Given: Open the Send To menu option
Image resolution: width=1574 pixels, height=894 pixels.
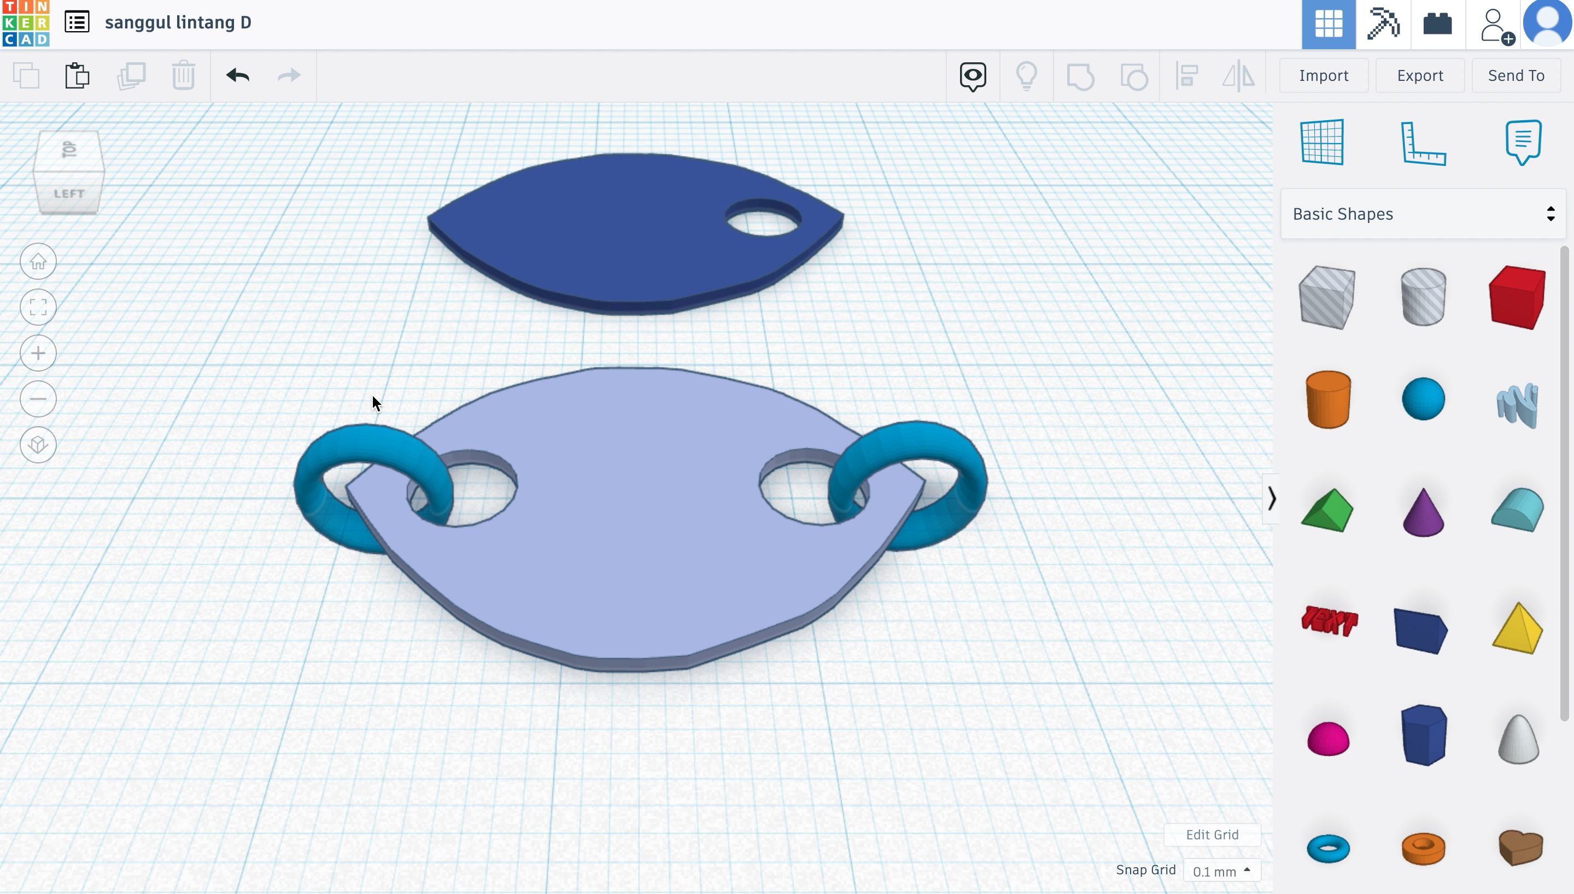Looking at the screenshot, I should (x=1517, y=75).
